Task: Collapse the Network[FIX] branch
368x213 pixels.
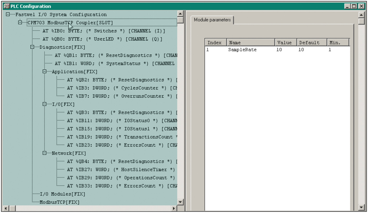Action: [x=45, y=153]
